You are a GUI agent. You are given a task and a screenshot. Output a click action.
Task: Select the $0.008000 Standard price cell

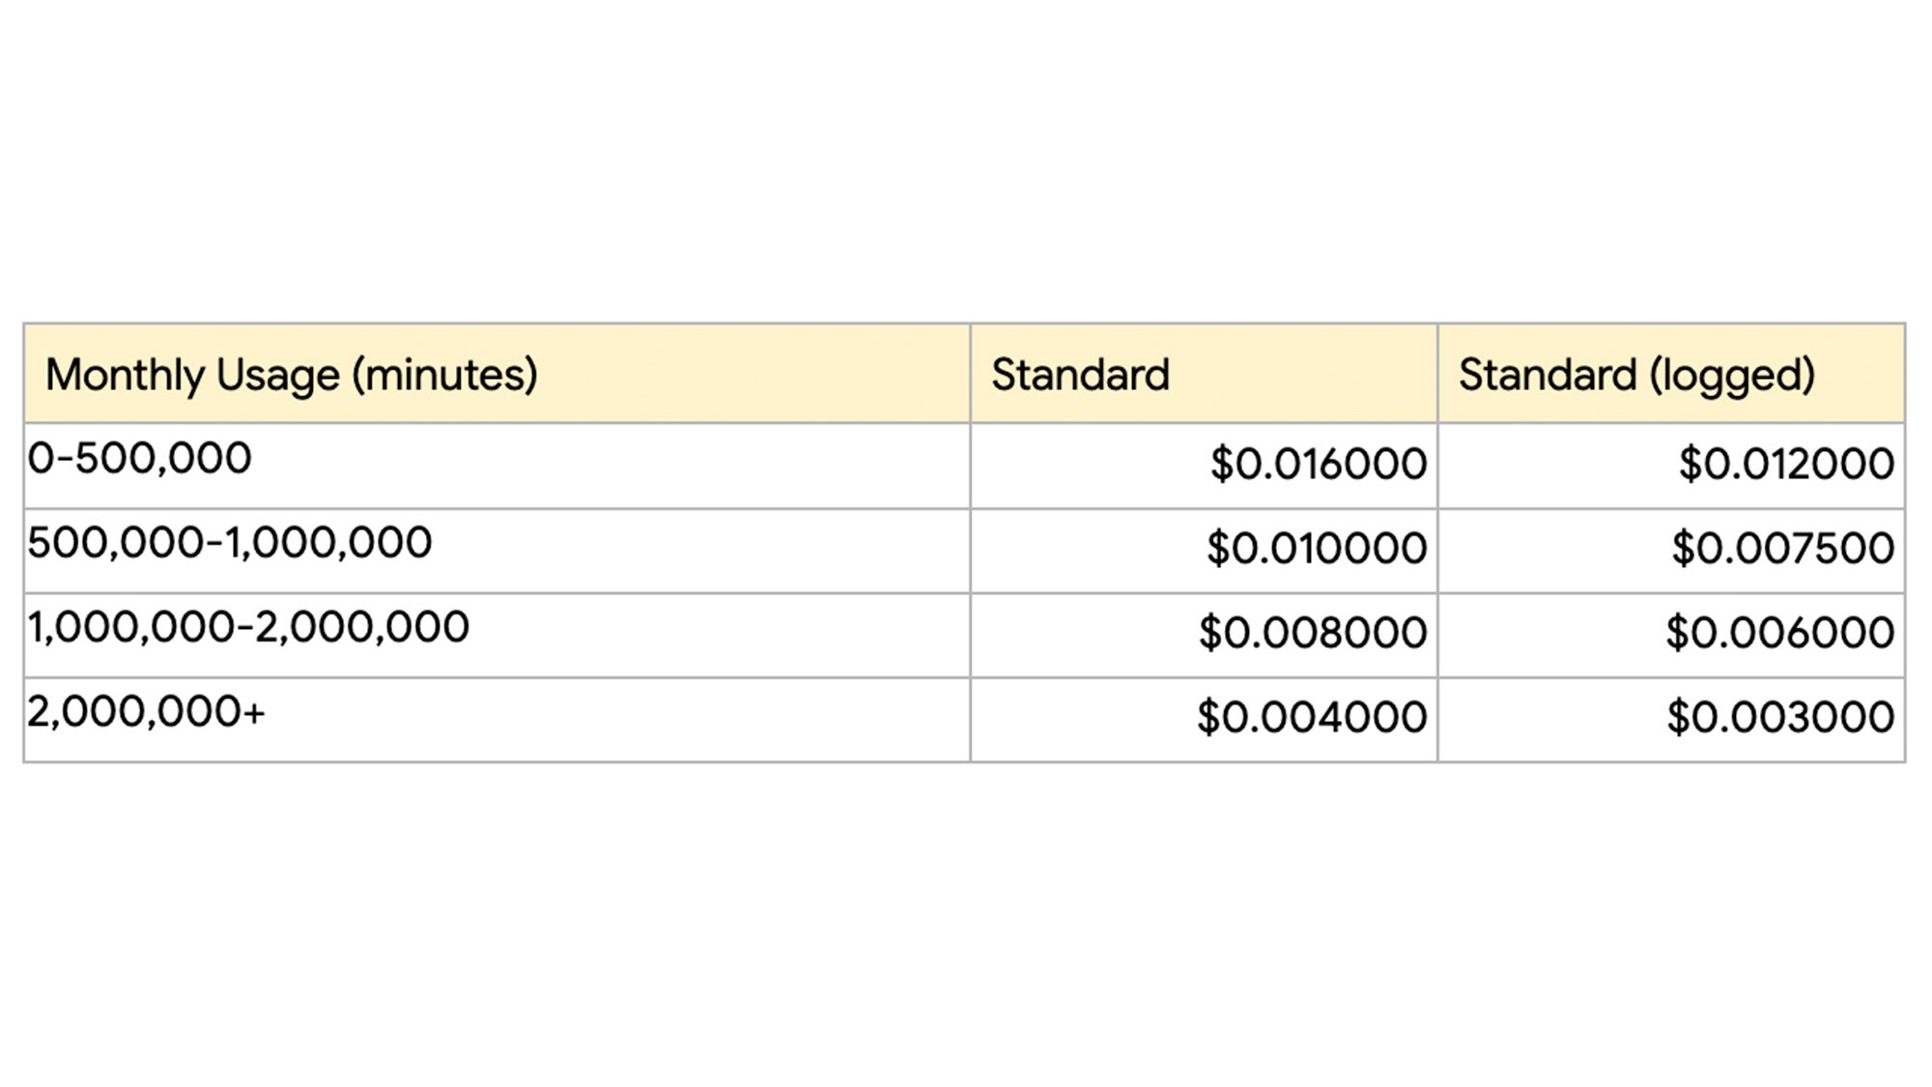1204,635
